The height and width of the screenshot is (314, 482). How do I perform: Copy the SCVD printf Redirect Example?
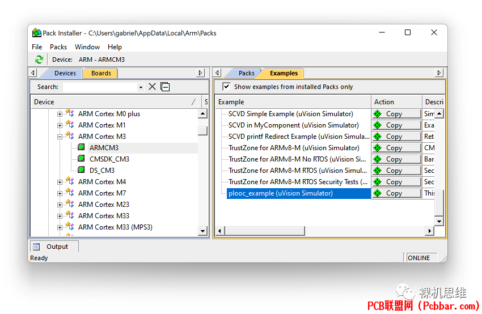click(x=396, y=137)
